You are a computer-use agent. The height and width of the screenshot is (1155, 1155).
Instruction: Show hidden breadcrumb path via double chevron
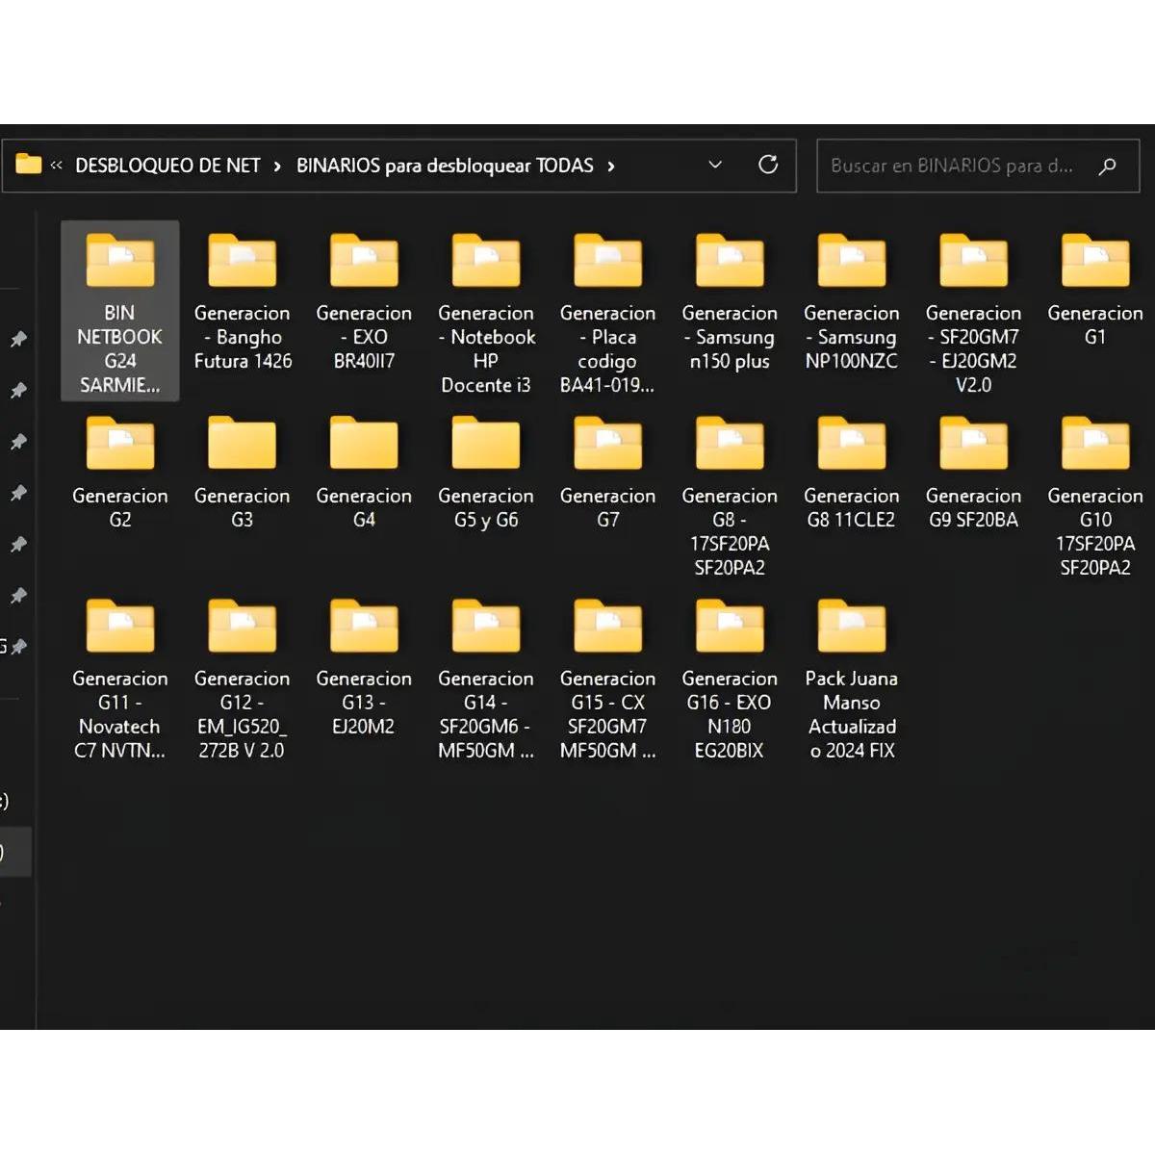point(57,166)
